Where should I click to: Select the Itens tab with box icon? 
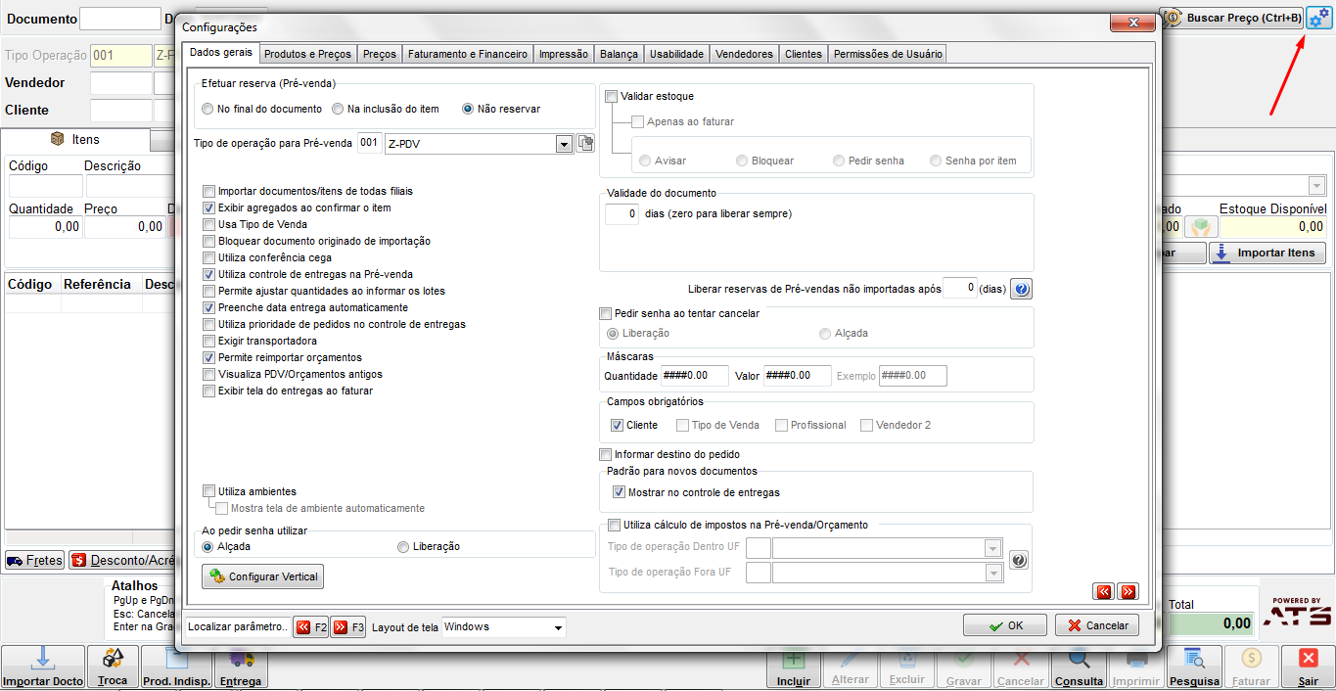coord(75,140)
